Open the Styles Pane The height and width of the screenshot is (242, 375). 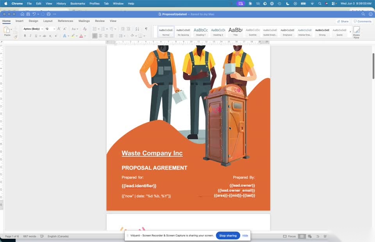pos(356,32)
